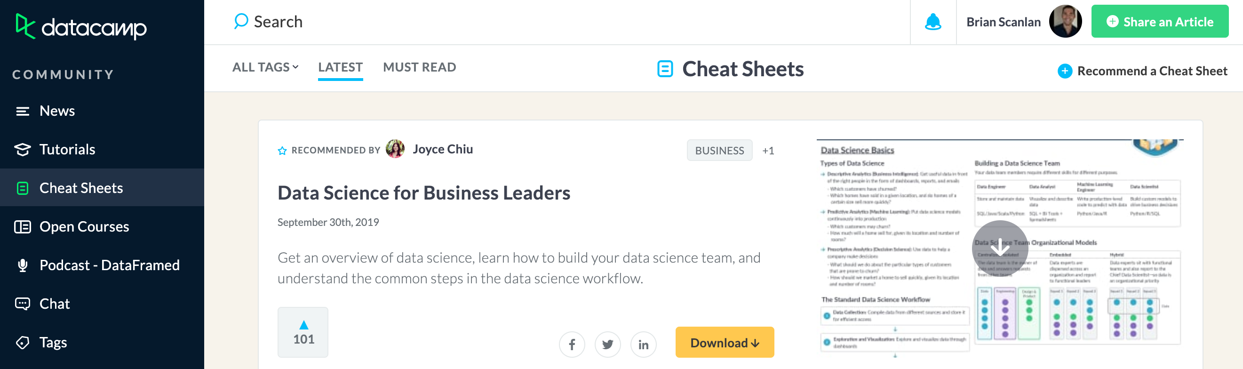
Task: Open Tutorials in the sidebar
Action: [x=67, y=149]
